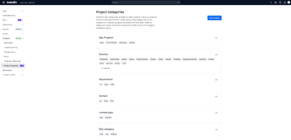
Task: Click the Austria country tag
Action: [117, 63]
